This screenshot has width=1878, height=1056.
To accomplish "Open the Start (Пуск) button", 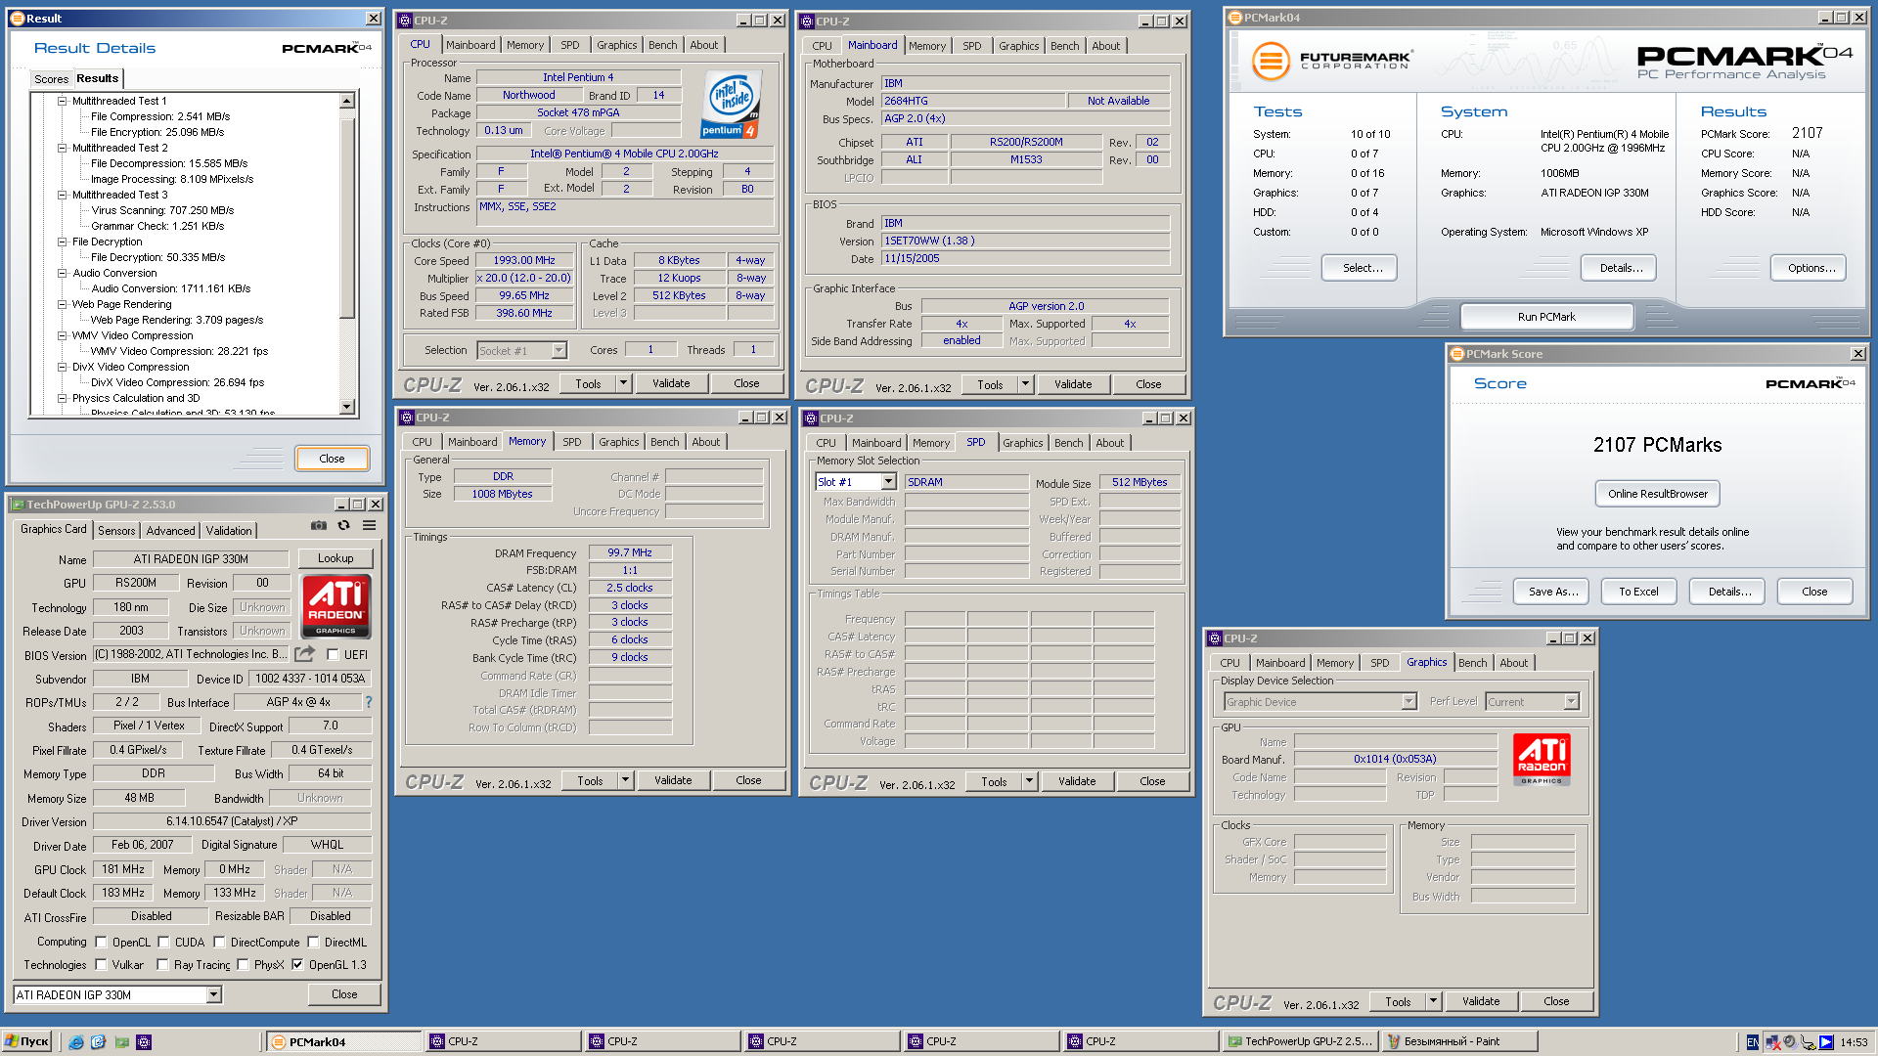I will pyautogui.click(x=26, y=1042).
